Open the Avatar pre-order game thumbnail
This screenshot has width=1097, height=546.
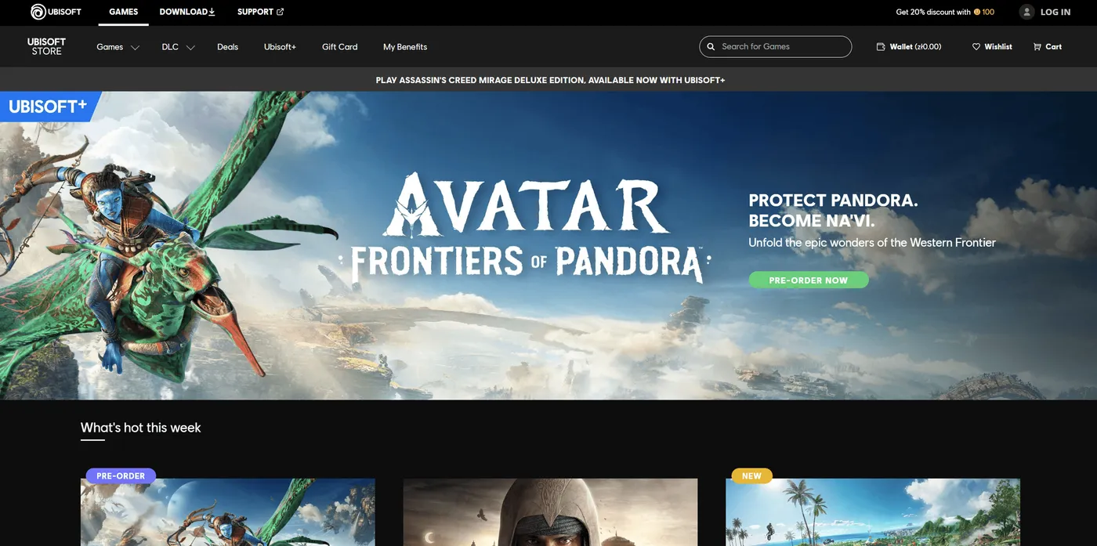(x=227, y=512)
